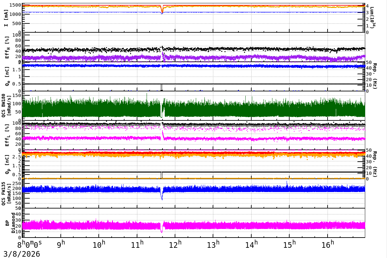Select the 1000 tick on current axis
387x258 pixels.
pos(16,14)
